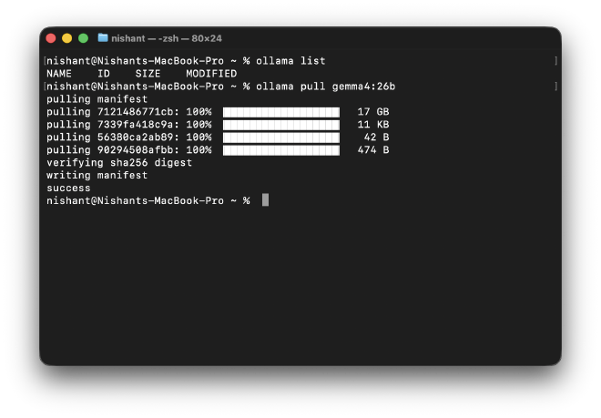The height and width of the screenshot is (418, 601).
Task: Click the '474 B' size value
Action: 373,150
